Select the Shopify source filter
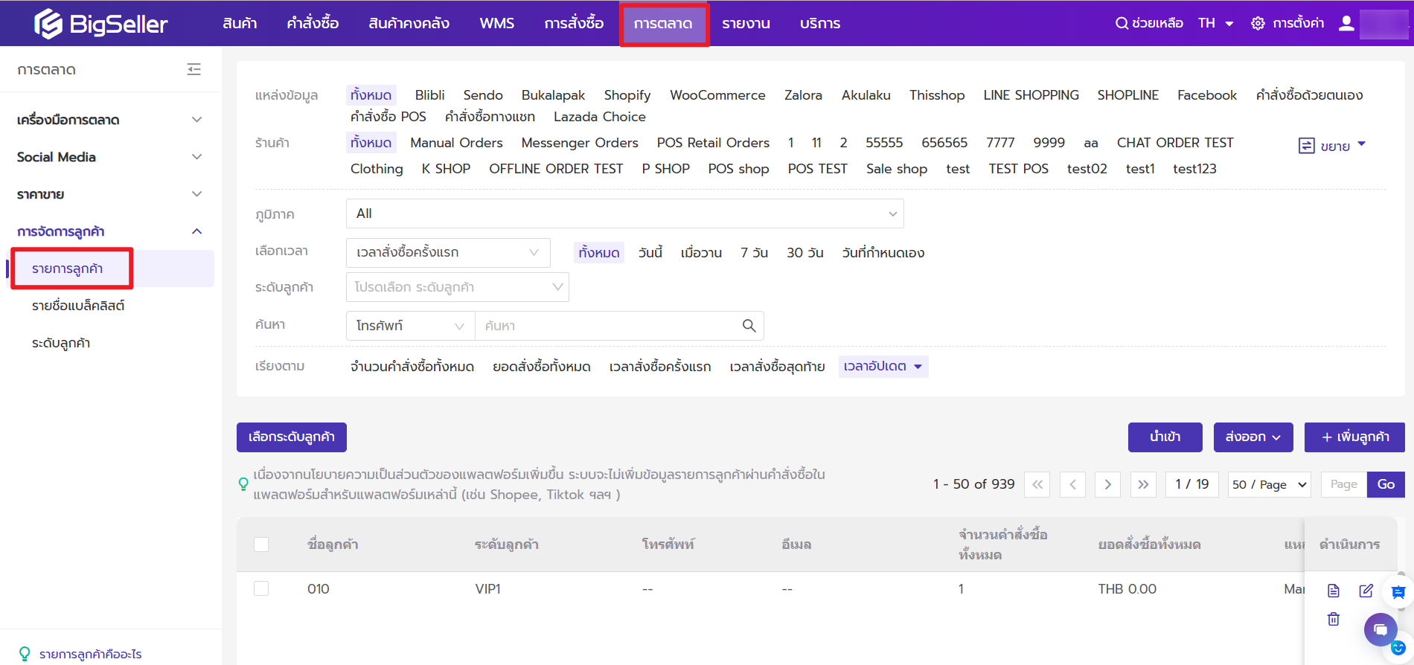The image size is (1414, 665). 627,95
